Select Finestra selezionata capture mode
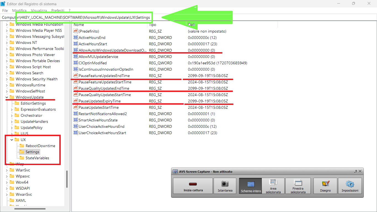This screenshot has width=377, height=212. 298,186
